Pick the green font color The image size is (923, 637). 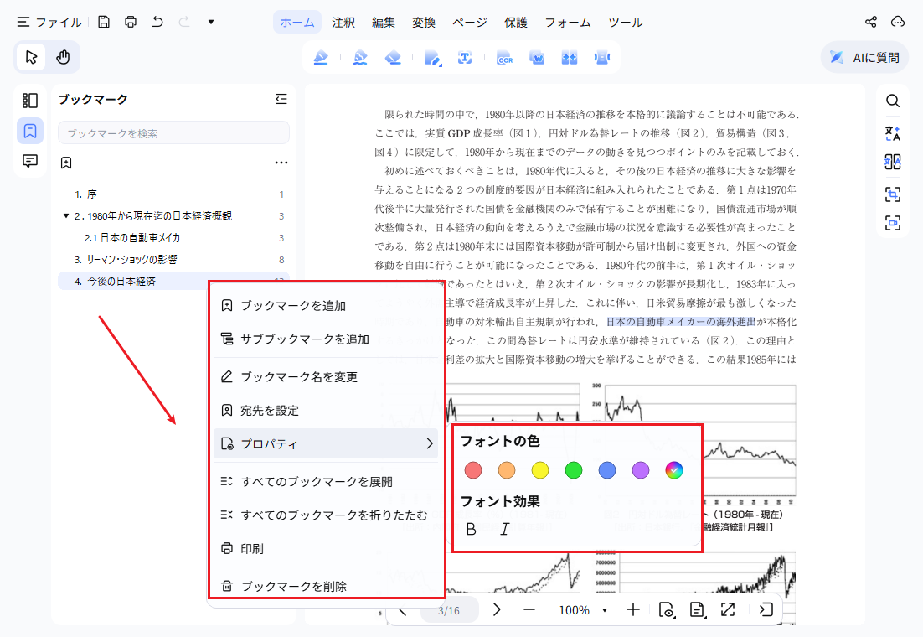pyautogui.click(x=574, y=470)
